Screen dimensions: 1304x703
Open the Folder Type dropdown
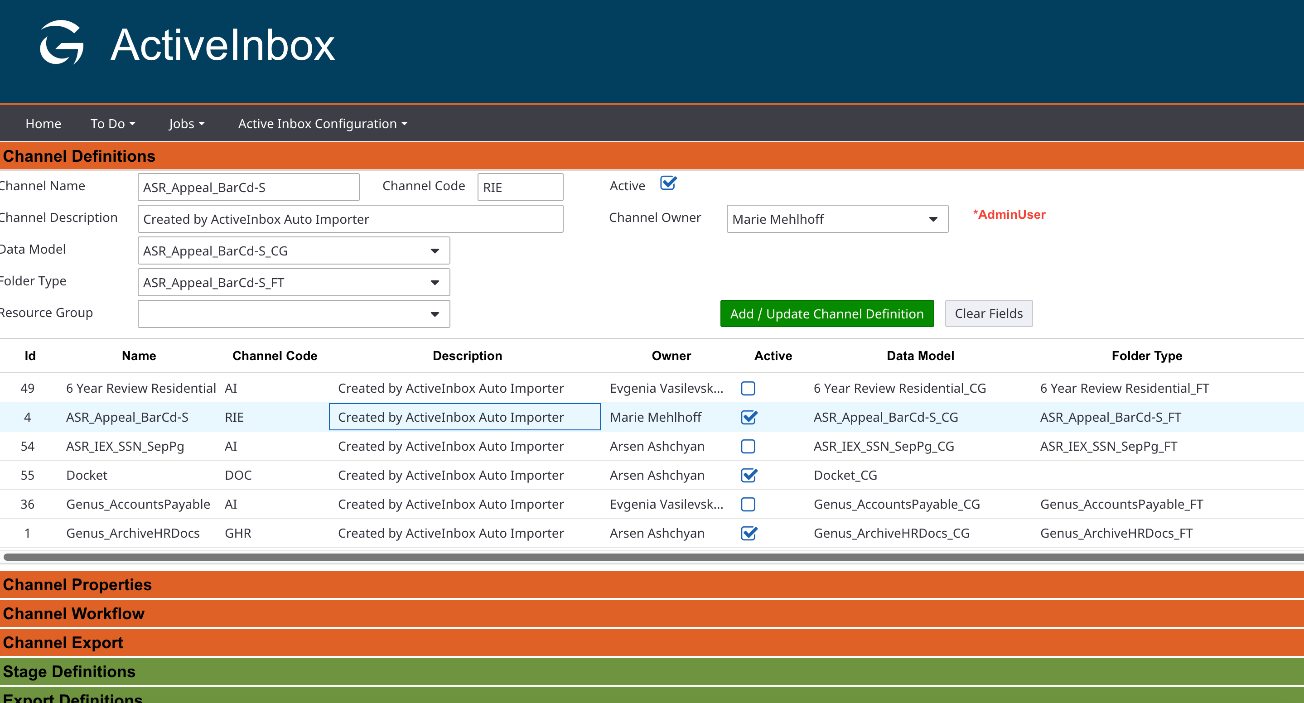tap(294, 282)
